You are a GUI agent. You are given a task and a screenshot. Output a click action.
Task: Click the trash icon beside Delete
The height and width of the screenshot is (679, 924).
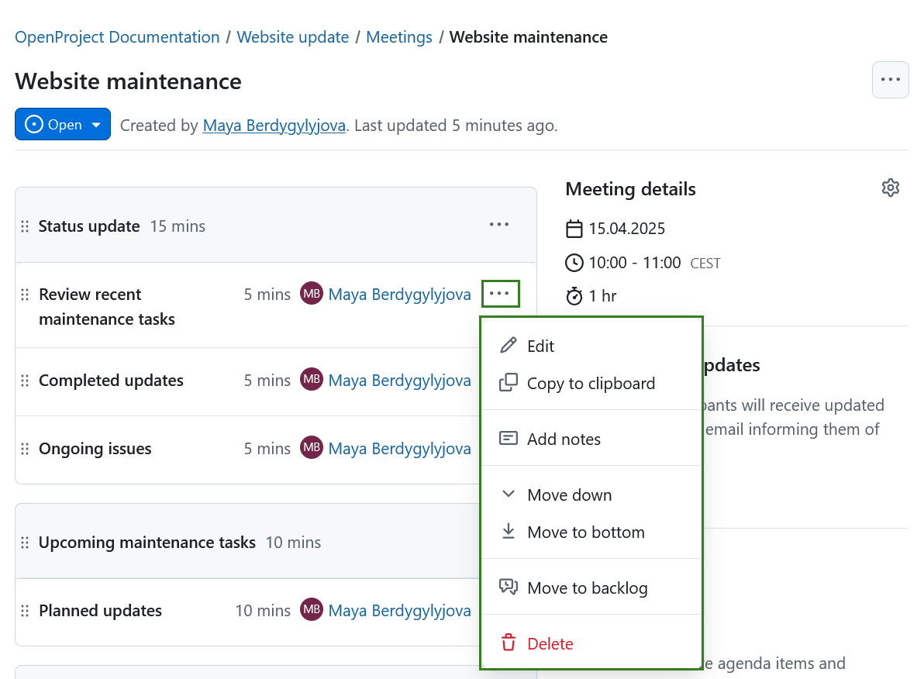[509, 643]
